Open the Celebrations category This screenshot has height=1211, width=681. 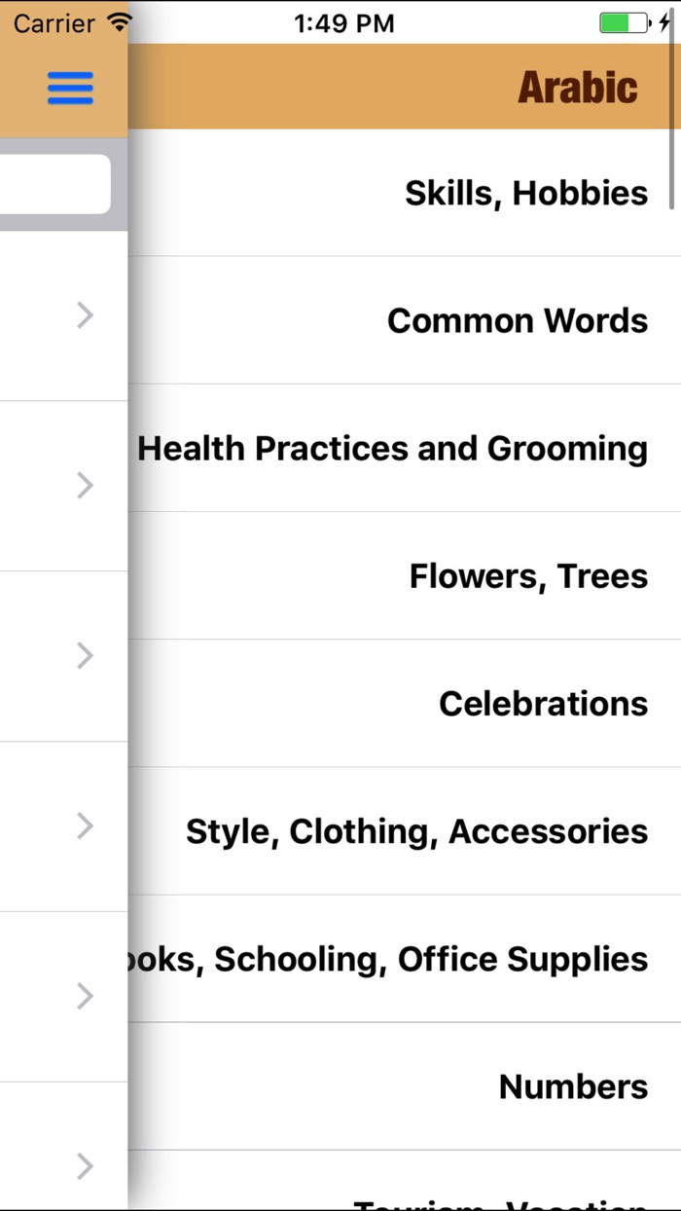[543, 703]
